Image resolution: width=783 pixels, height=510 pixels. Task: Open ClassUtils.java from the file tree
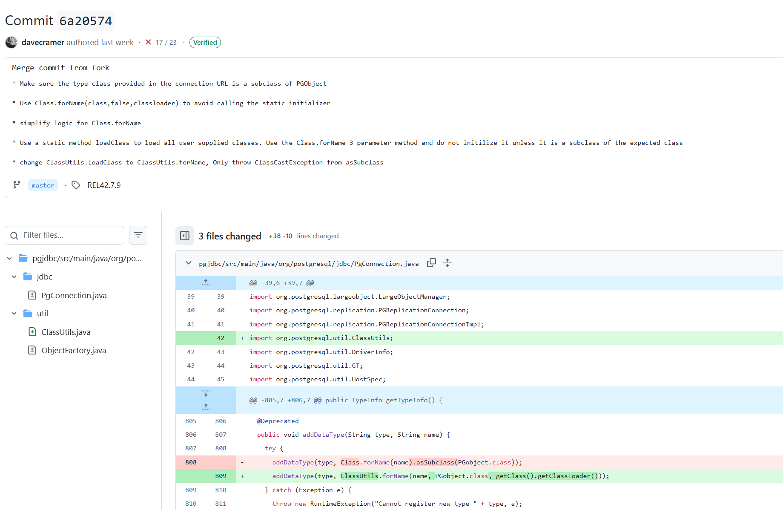click(x=66, y=332)
